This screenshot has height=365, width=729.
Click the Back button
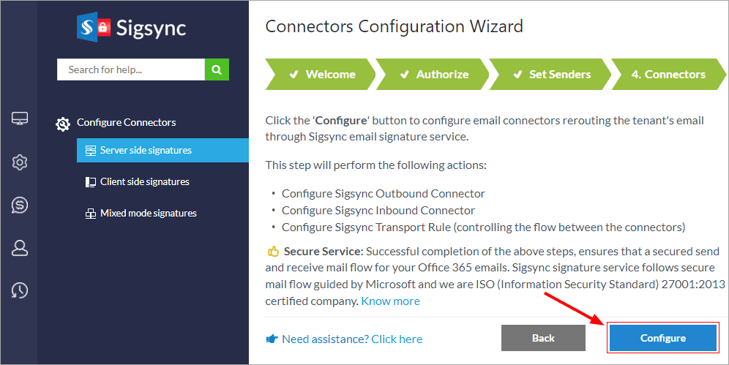point(543,338)
